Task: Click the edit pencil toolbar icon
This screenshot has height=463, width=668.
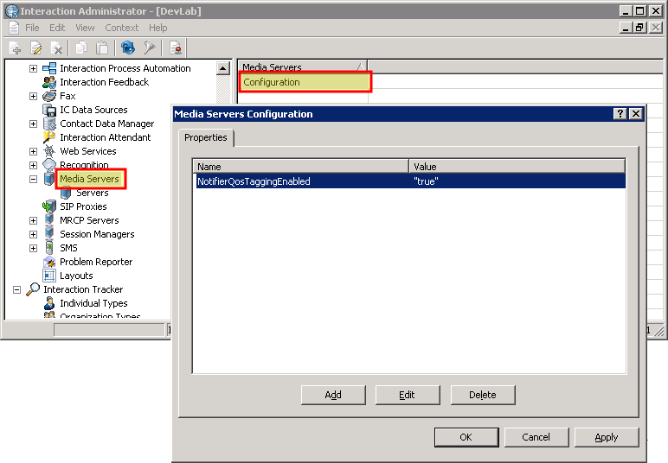Action: coord(36,48)
